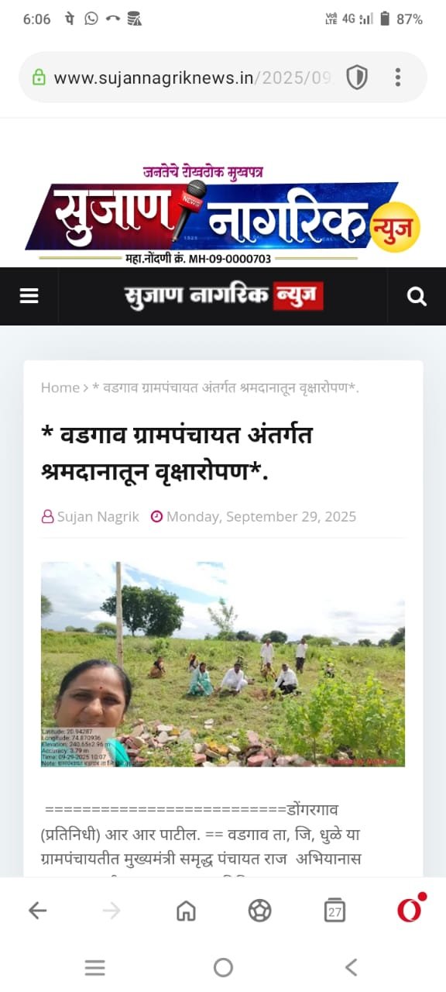Tap the shield privacy icon in address bar
The height and width of the screenshot is (992, 446).
click(357, 77)
